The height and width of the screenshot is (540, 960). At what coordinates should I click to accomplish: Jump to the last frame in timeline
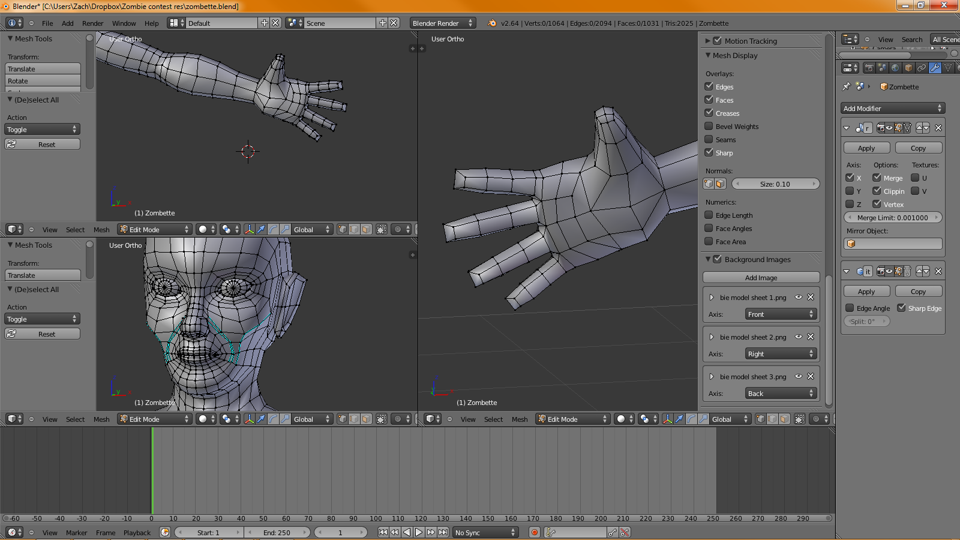[x=443, y=532]
